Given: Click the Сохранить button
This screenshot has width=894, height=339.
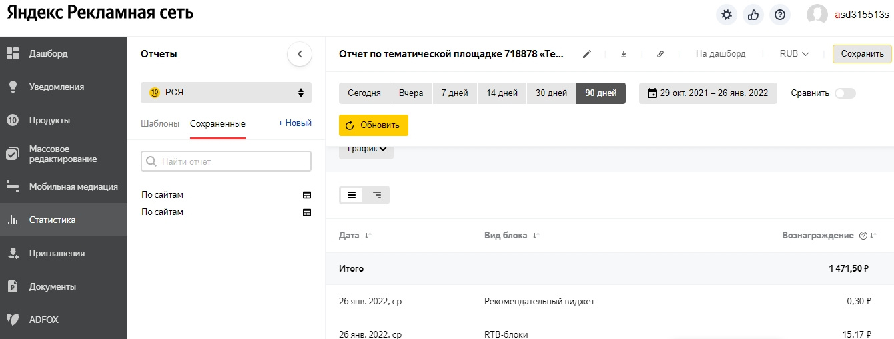Looking at the screenshot, I should 862,54.
